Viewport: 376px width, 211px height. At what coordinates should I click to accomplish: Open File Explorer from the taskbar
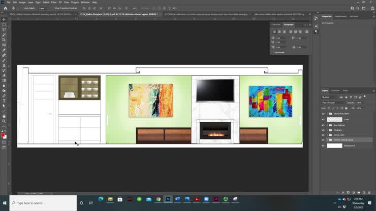pos(110,199)
